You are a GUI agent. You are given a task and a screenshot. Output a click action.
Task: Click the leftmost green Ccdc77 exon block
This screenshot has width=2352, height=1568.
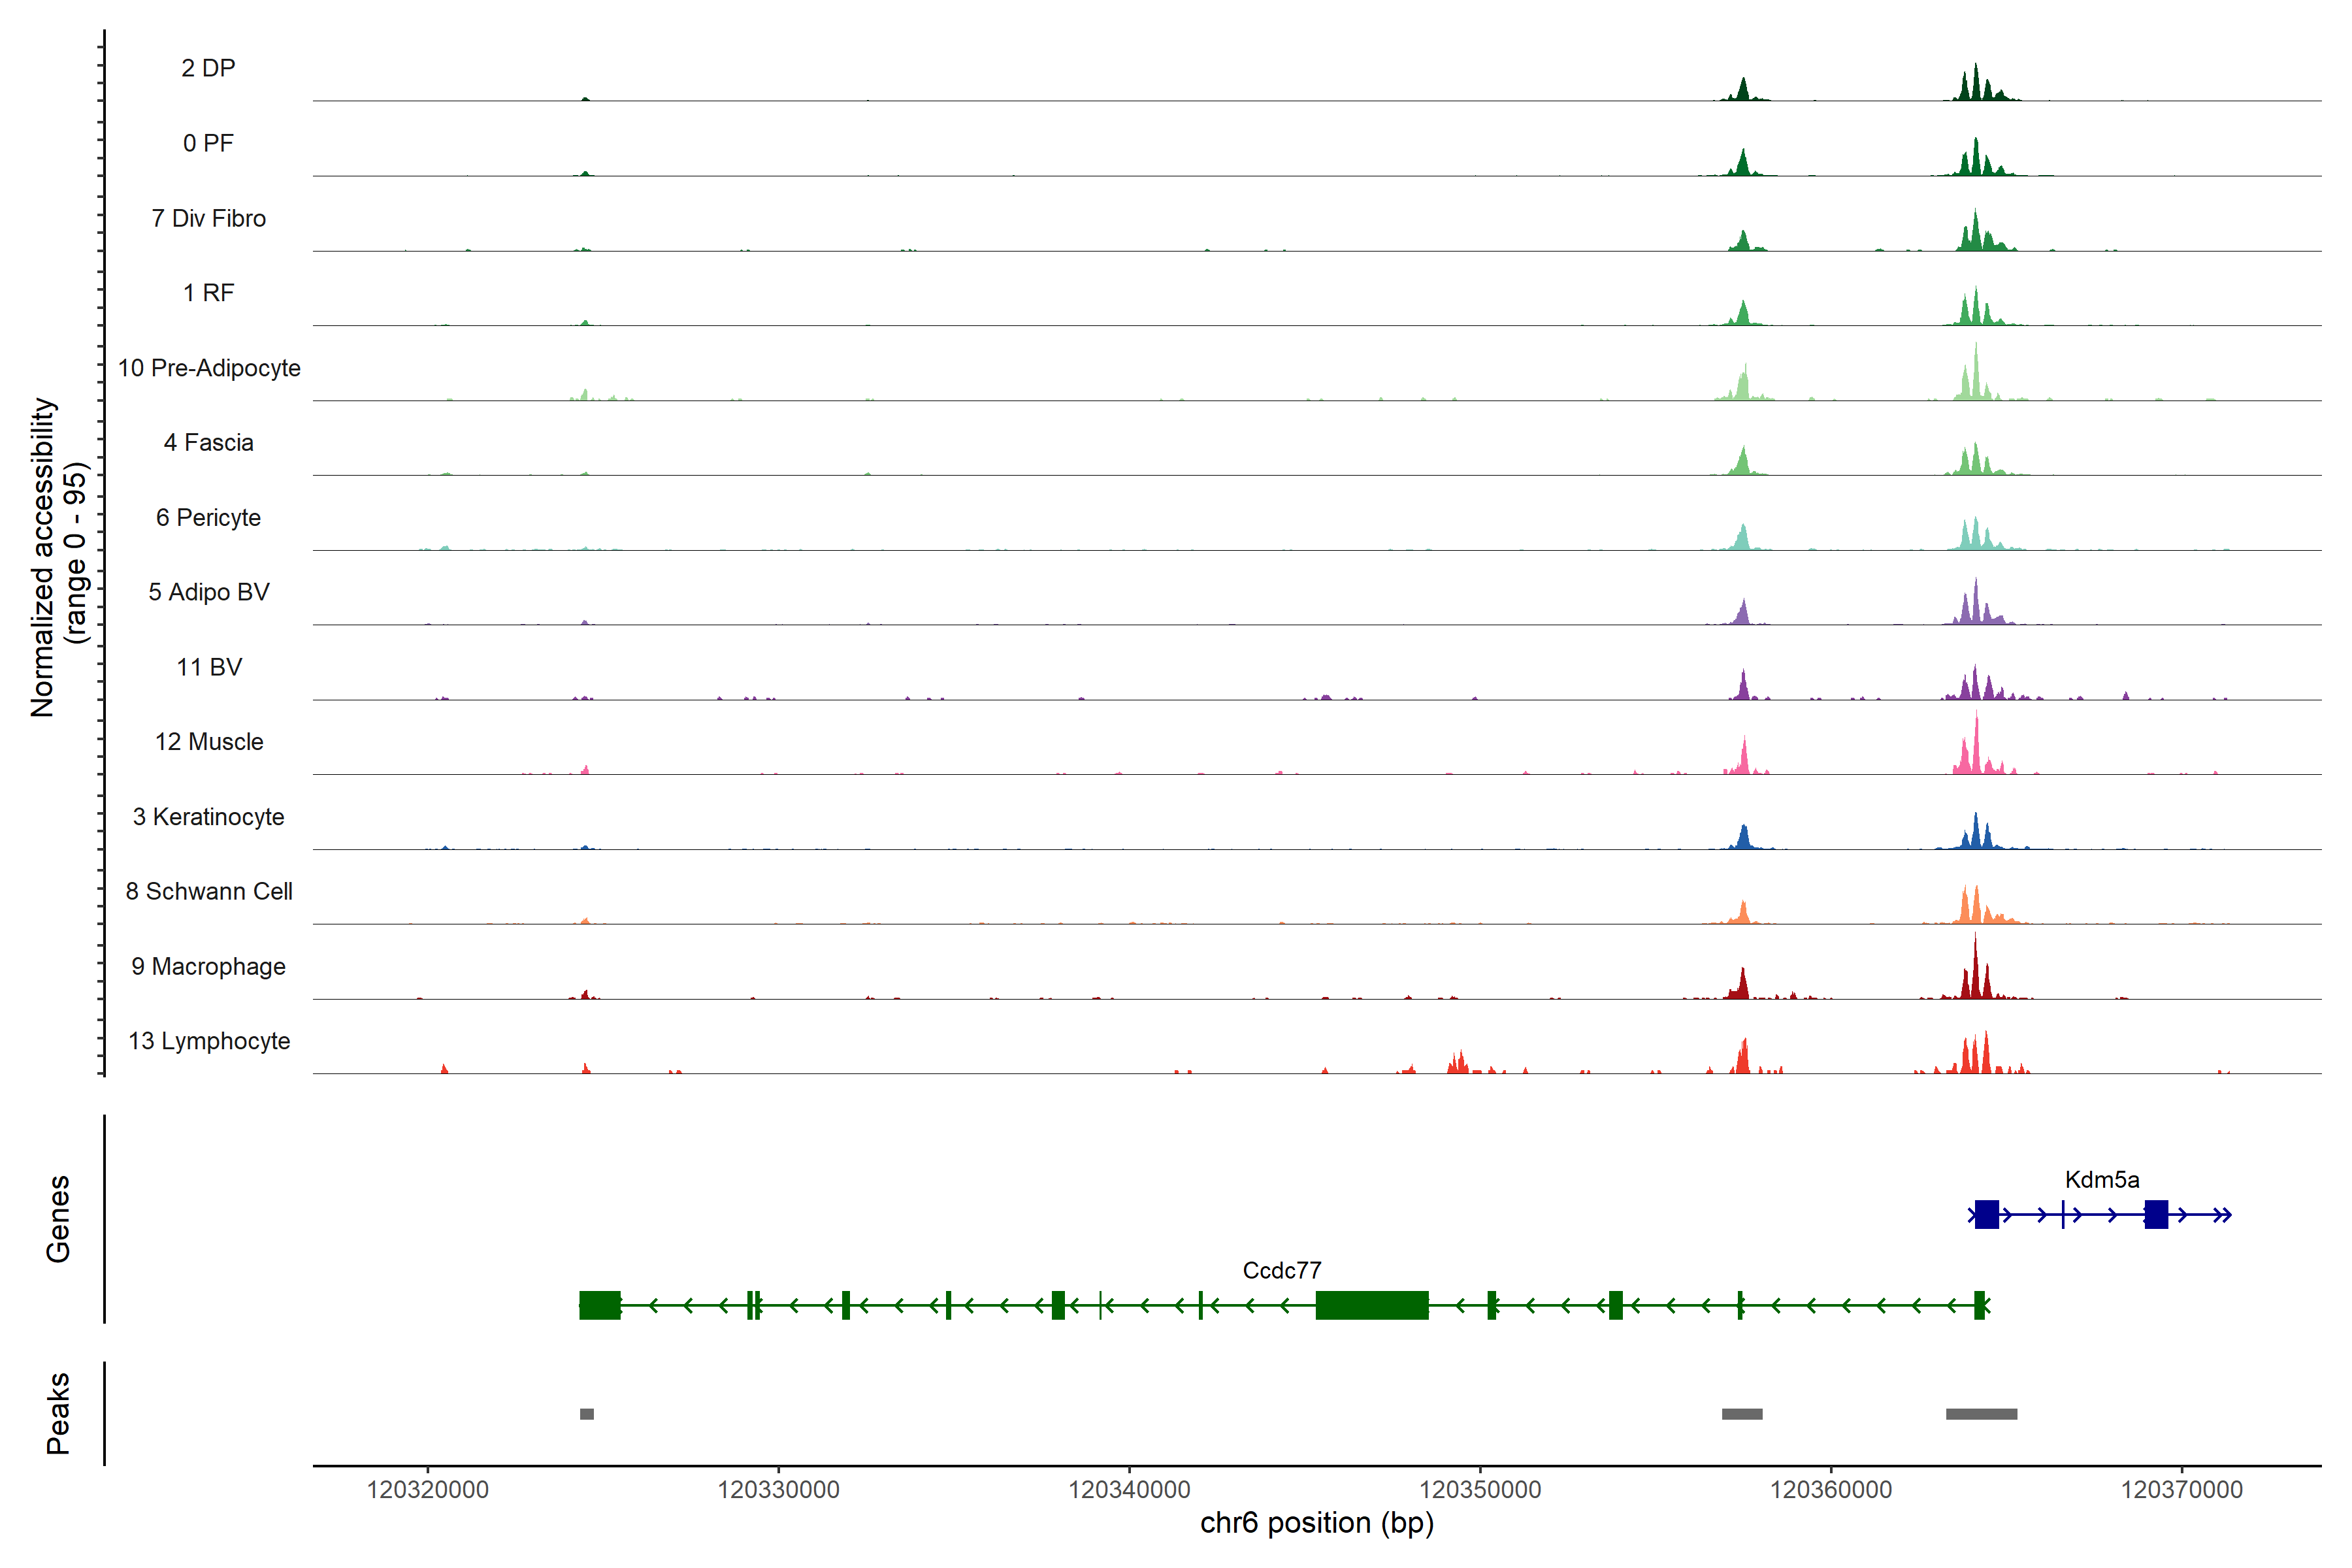[x=599, y=1305]
